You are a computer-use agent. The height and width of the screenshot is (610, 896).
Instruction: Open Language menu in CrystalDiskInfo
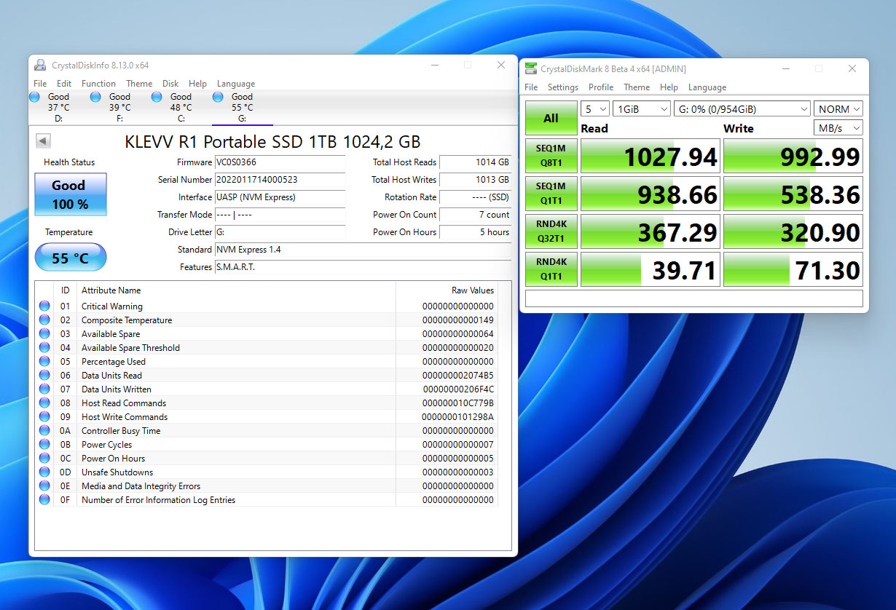pyautogui.click(x=236, y=84)
